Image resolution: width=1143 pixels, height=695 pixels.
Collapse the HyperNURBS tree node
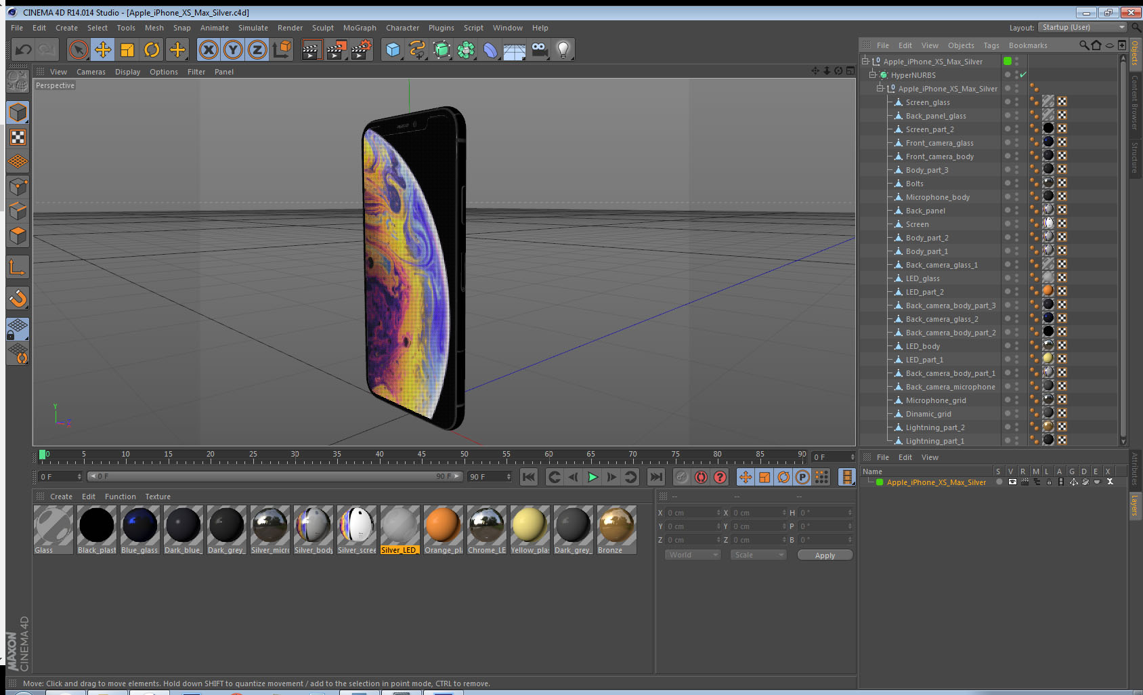coord(873,75)
